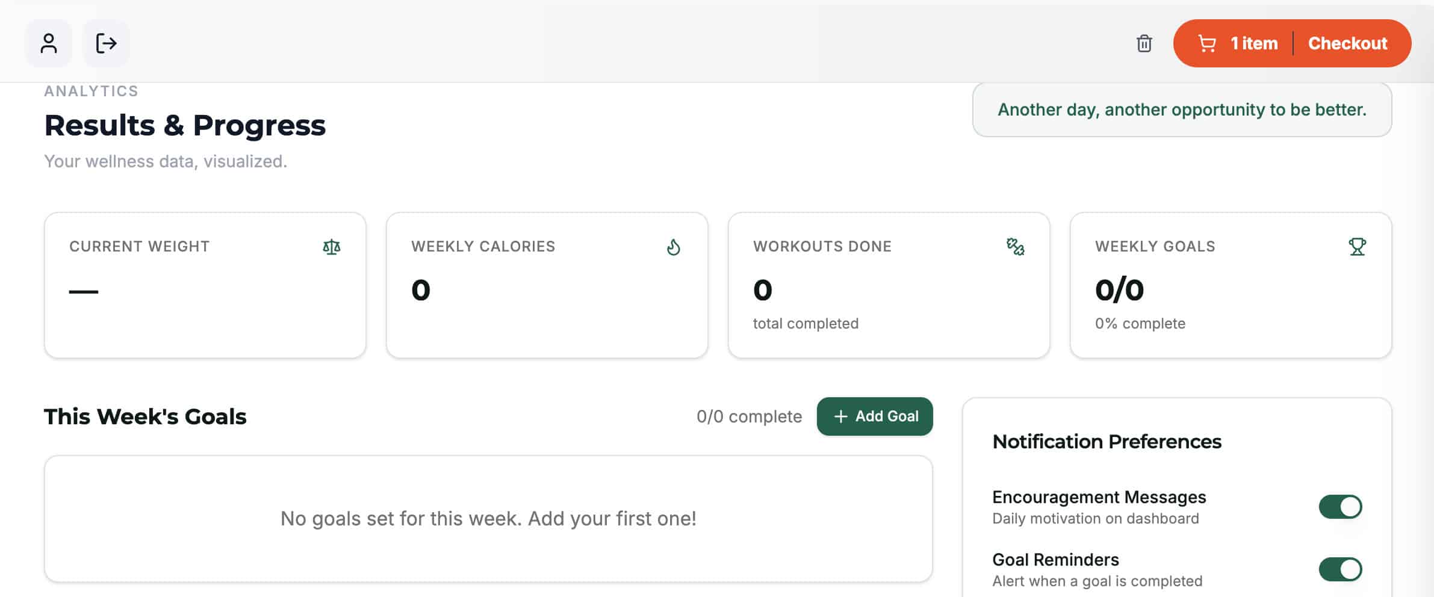This screenshot has width=1434, height=597.
Task: Click the flame icon on Weekly Calories
Action: tap(674, 247)
